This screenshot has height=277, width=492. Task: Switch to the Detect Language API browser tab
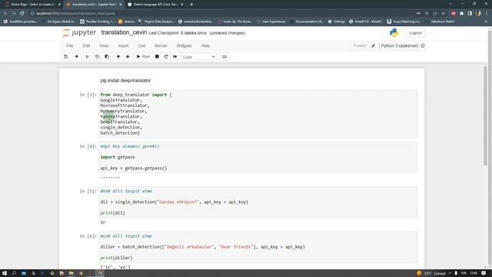pos(155,5)
